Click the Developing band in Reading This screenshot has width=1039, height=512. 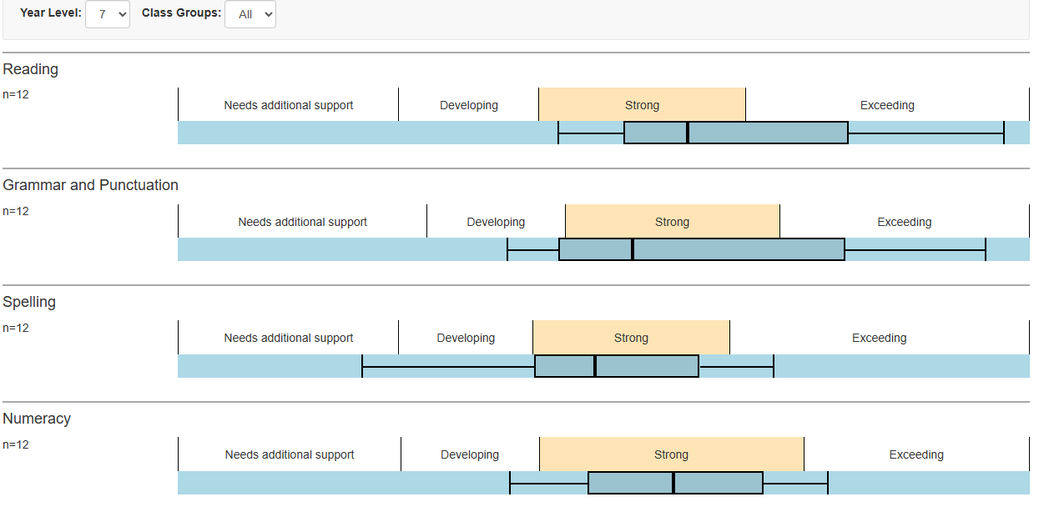click(469, 104)
